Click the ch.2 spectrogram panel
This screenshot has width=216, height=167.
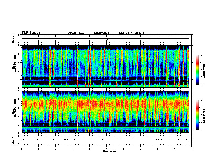point(105,112)
